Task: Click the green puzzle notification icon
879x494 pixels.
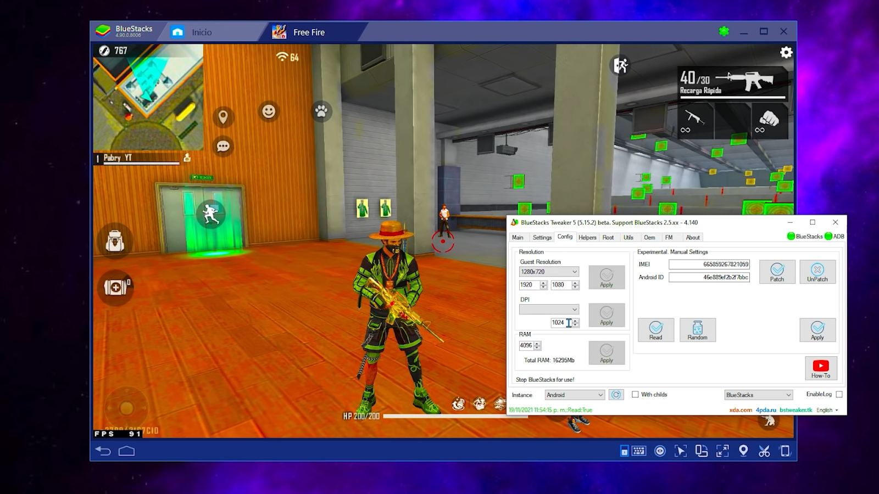Action: pyautogui.click(x=724, y=32)
